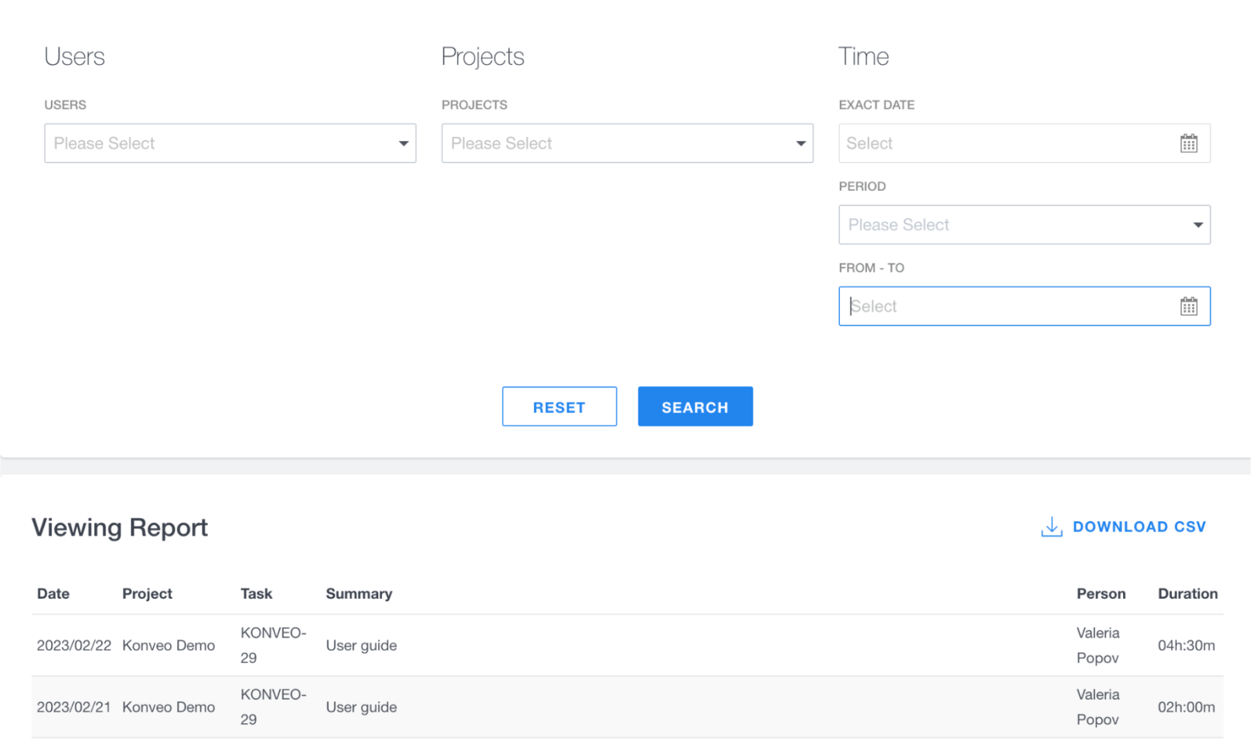Screen dimensions: 1251x740
Task: Click the Project column header
Action: (x=147, y=594)
